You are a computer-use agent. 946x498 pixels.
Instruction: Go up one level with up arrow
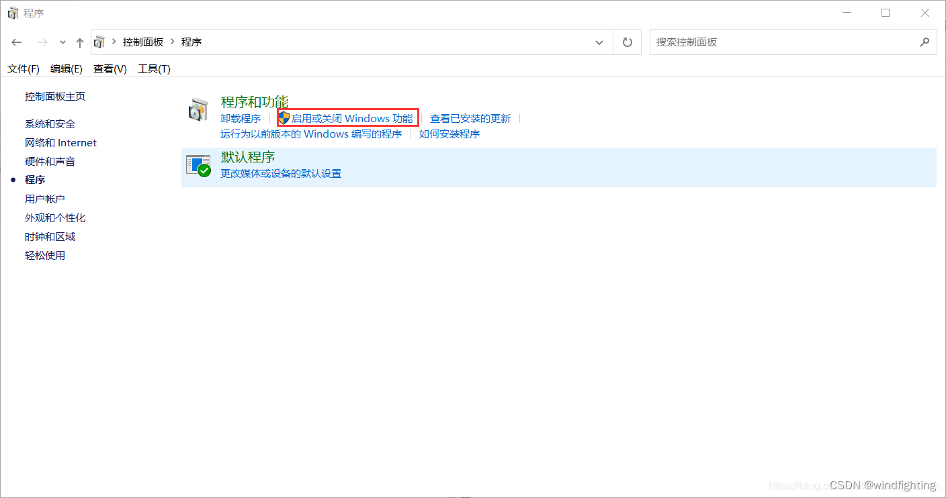80,42
